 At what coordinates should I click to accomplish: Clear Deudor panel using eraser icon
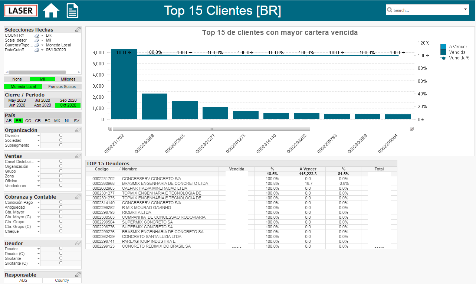click(x=78, y=243)
